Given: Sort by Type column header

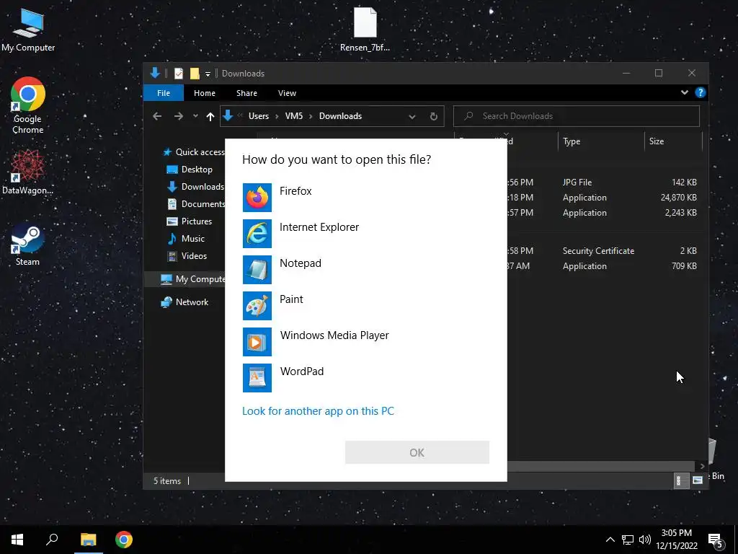Looking at the screenshot, I should [x=601, y=141].
